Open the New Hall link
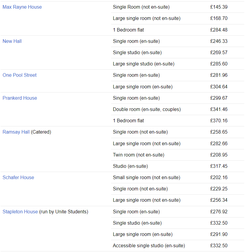 click(12, 41)
